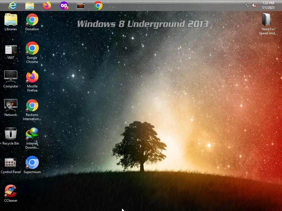Open the network status tray icon
The image size is (282, 211).
point(248,5)
